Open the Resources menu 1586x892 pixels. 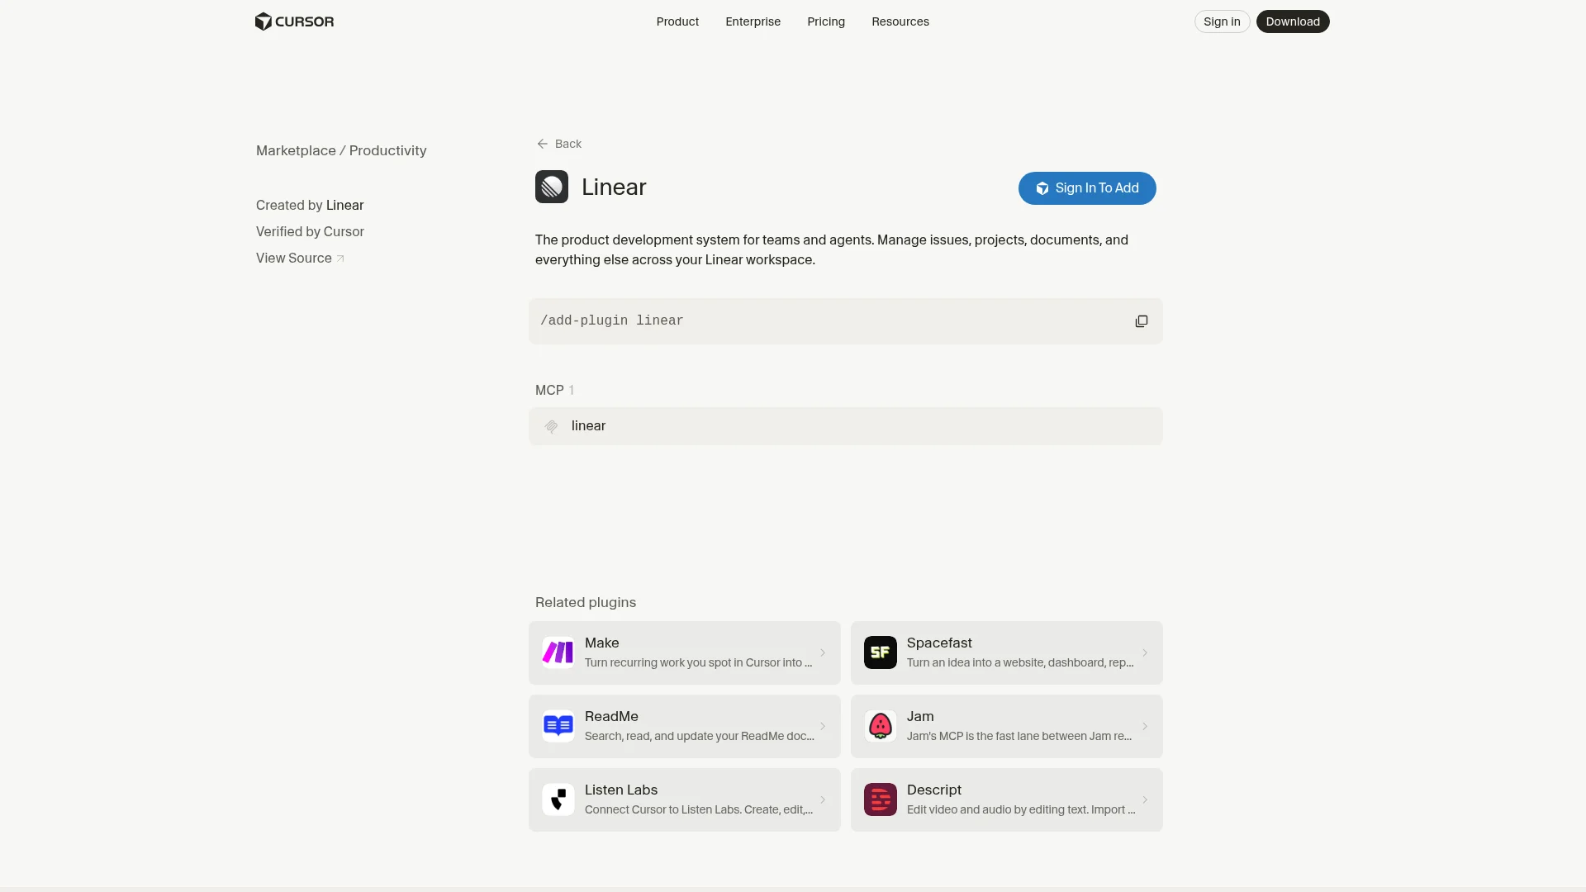(x=900, y=21)
